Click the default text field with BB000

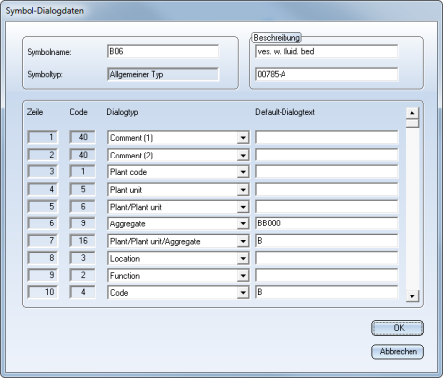tap(326, 223)
